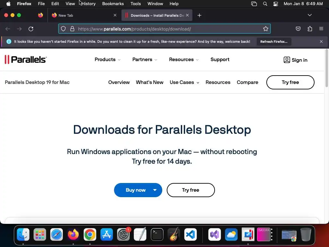
Task: Click the Parallels logo
Action: (x=26, y=59)
